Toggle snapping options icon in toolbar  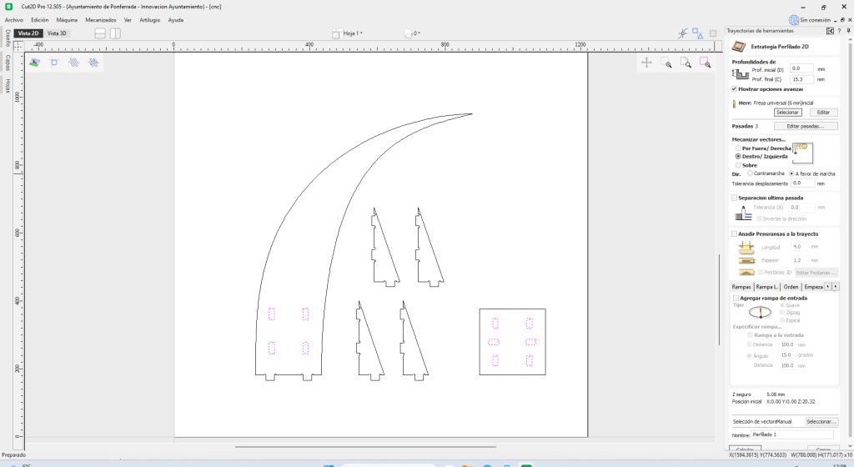(683, 33)
